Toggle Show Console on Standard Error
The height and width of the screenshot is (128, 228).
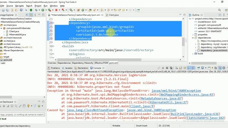point(193,68)
